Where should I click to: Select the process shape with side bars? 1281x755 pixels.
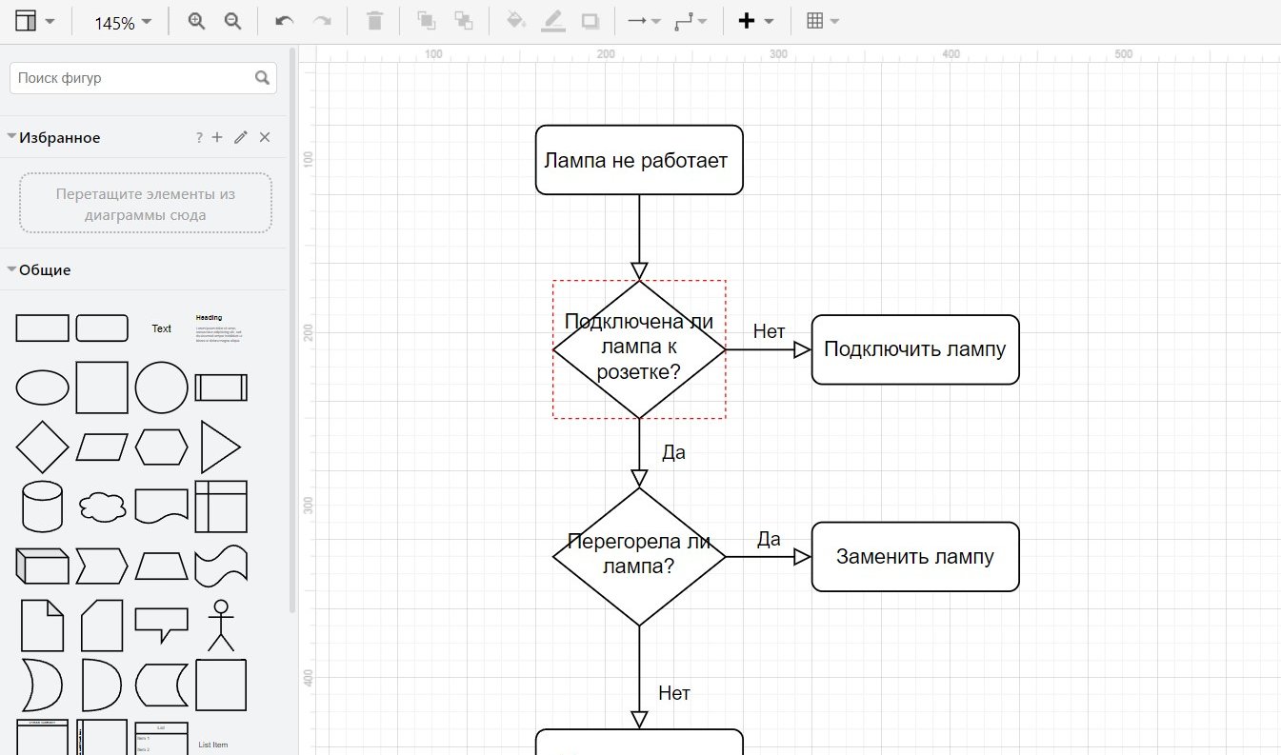(221, 387)
